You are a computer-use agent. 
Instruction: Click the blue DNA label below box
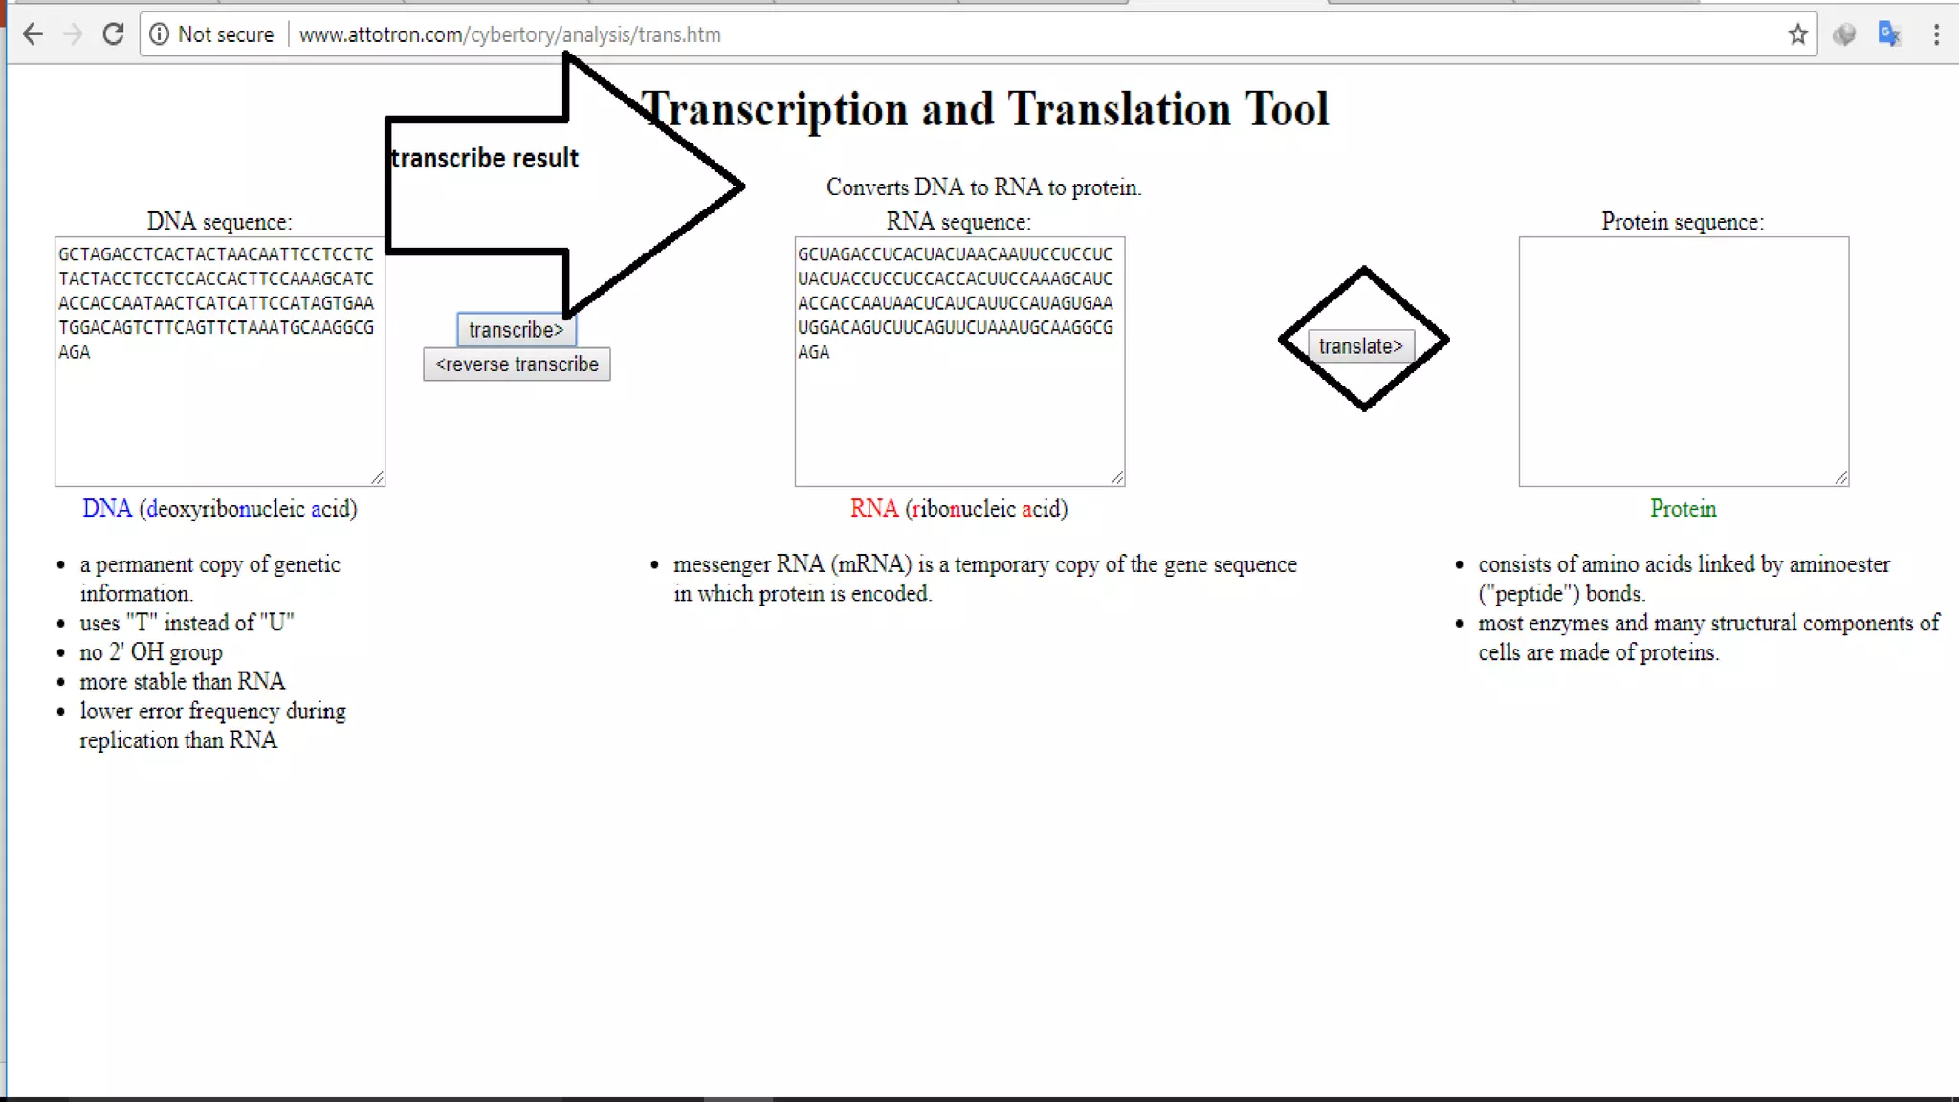[106, 509]
